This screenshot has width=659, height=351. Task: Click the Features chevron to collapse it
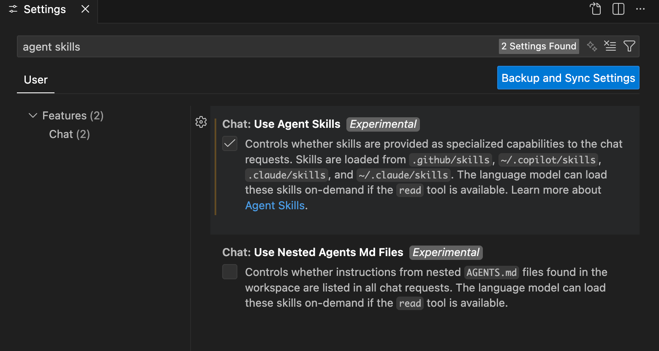click(x=33, y=115)
